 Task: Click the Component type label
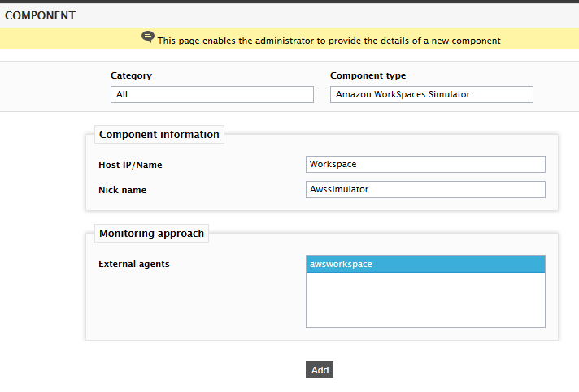pos(368,75)
